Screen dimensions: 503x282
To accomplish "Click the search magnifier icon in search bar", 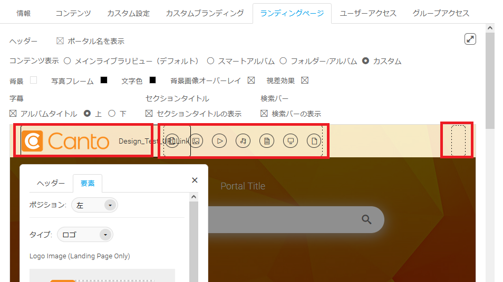I will coord(367,219).
